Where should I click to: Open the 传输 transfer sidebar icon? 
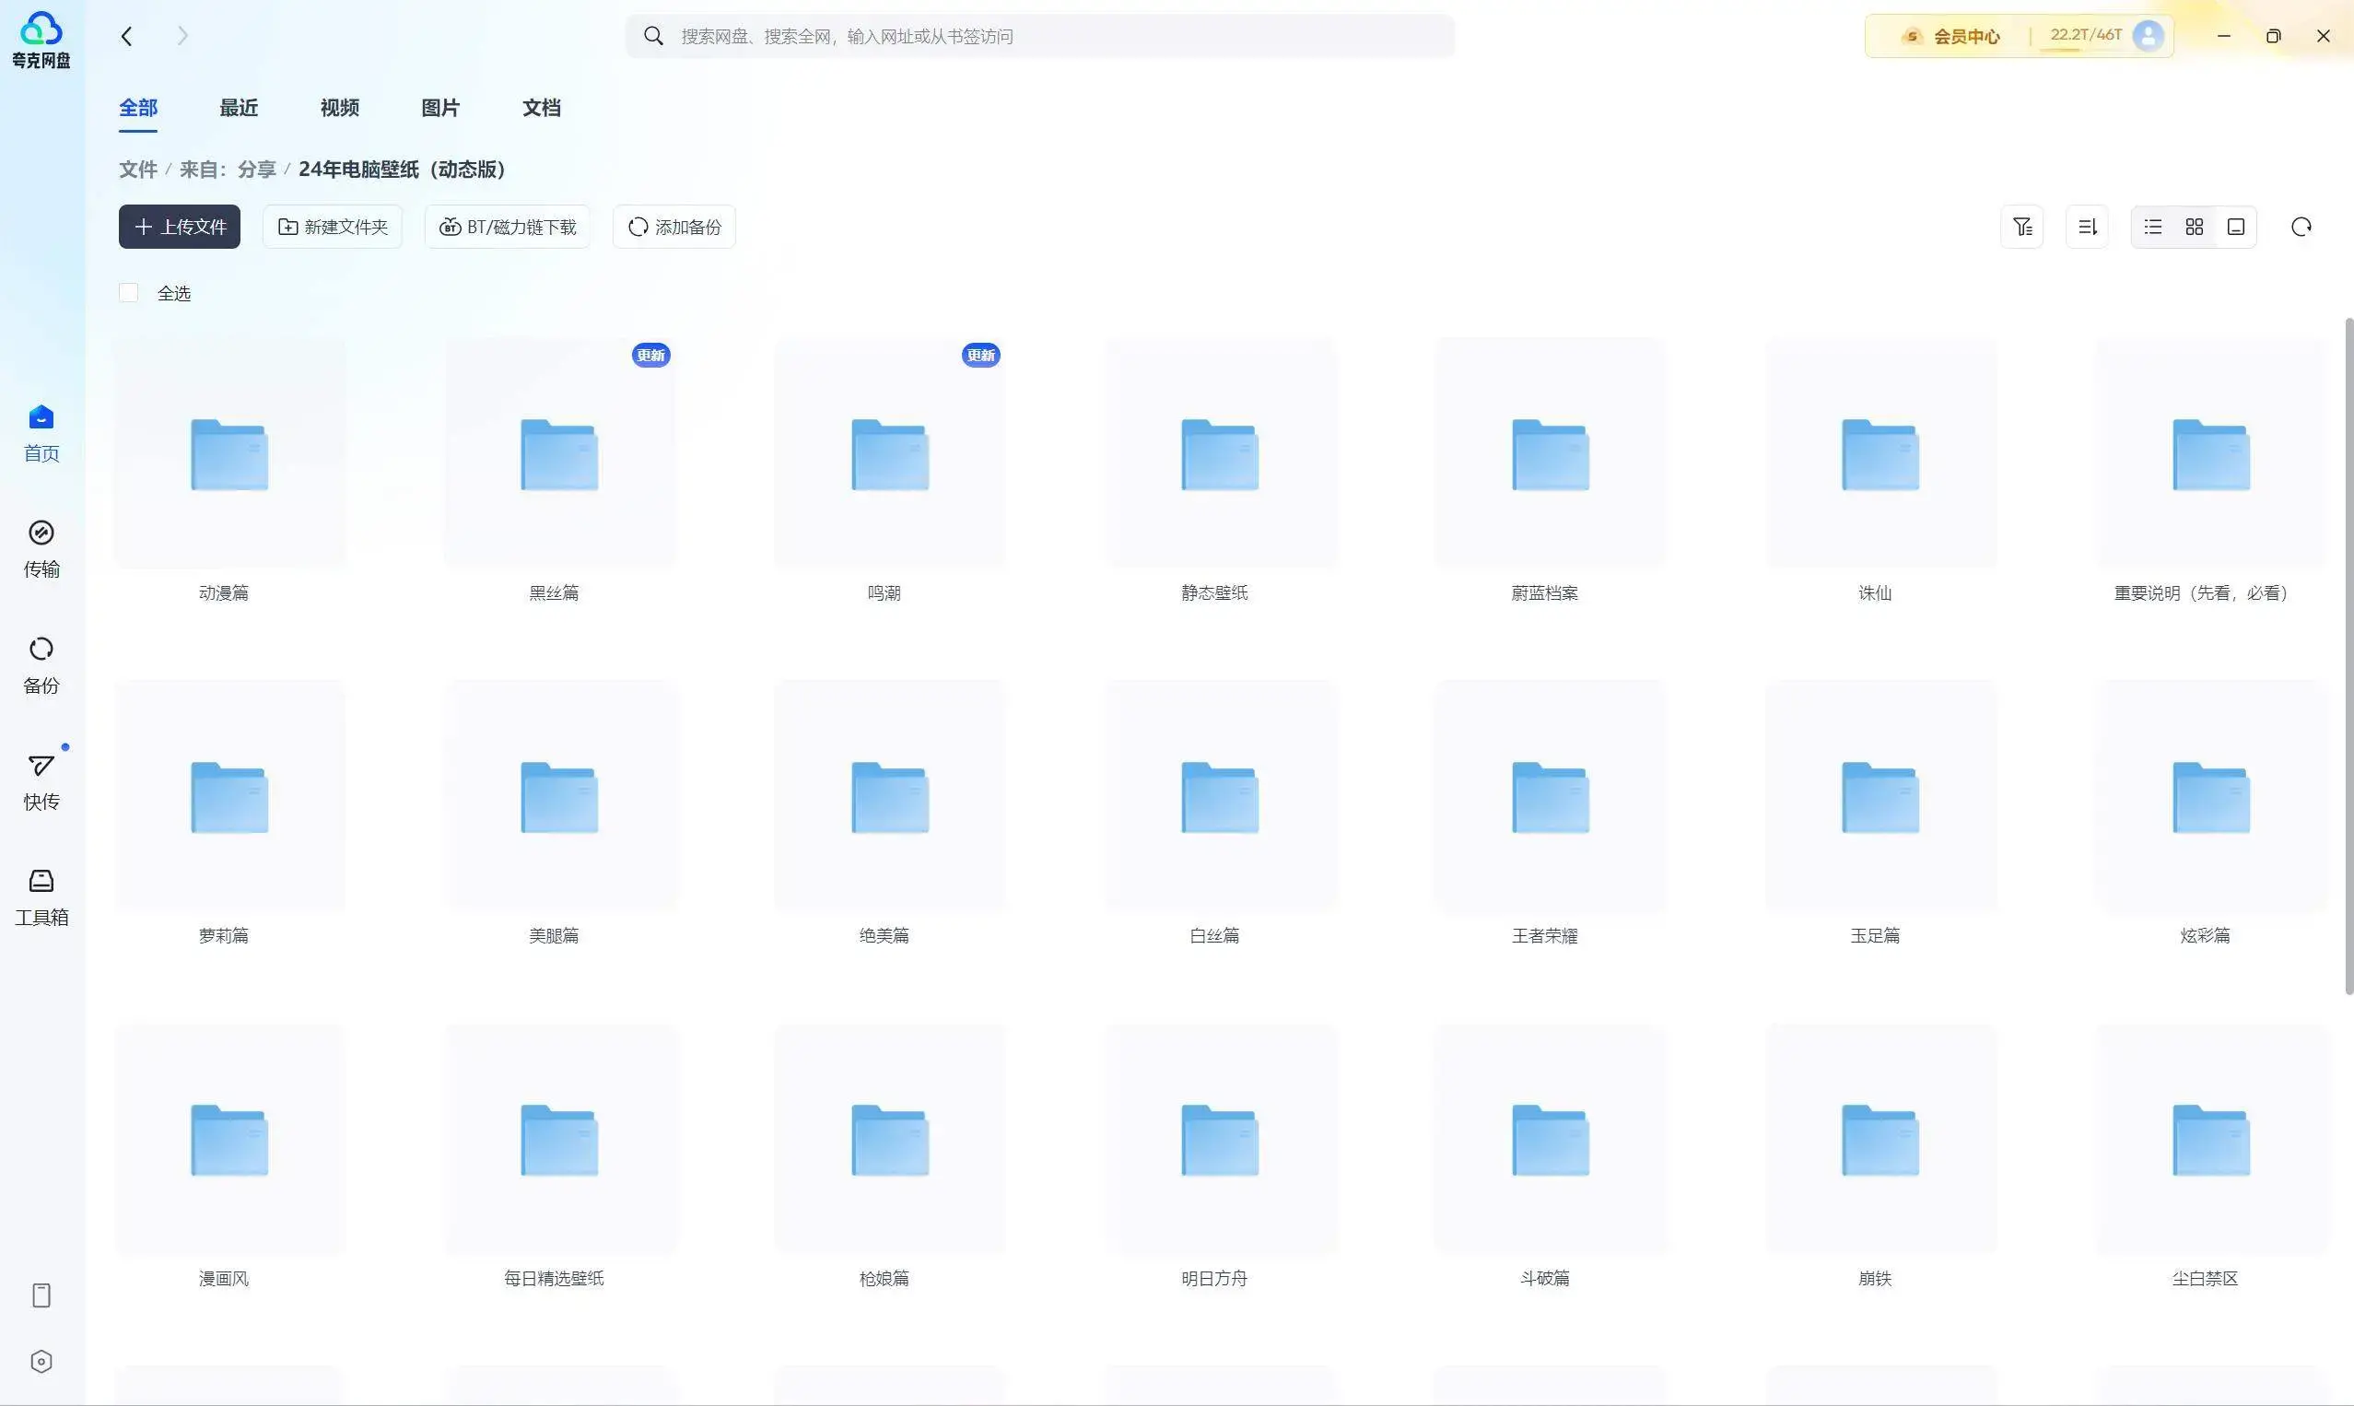[41, 533]
